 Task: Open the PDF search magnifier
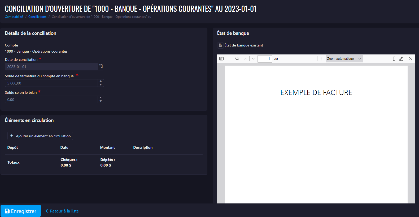tap(237, 59)
